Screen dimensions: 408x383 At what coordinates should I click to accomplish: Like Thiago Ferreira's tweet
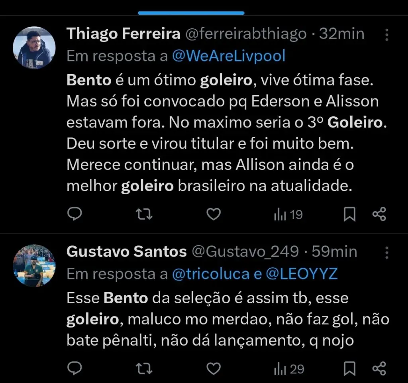(x=214, y=214)
